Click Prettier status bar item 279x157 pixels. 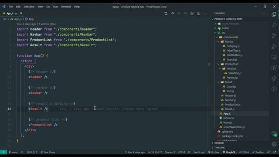(258, 152)
